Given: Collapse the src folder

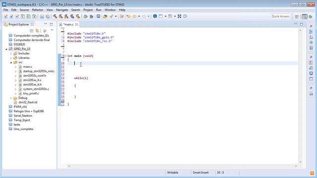Looking at the screenshot, I should (11, 63).
